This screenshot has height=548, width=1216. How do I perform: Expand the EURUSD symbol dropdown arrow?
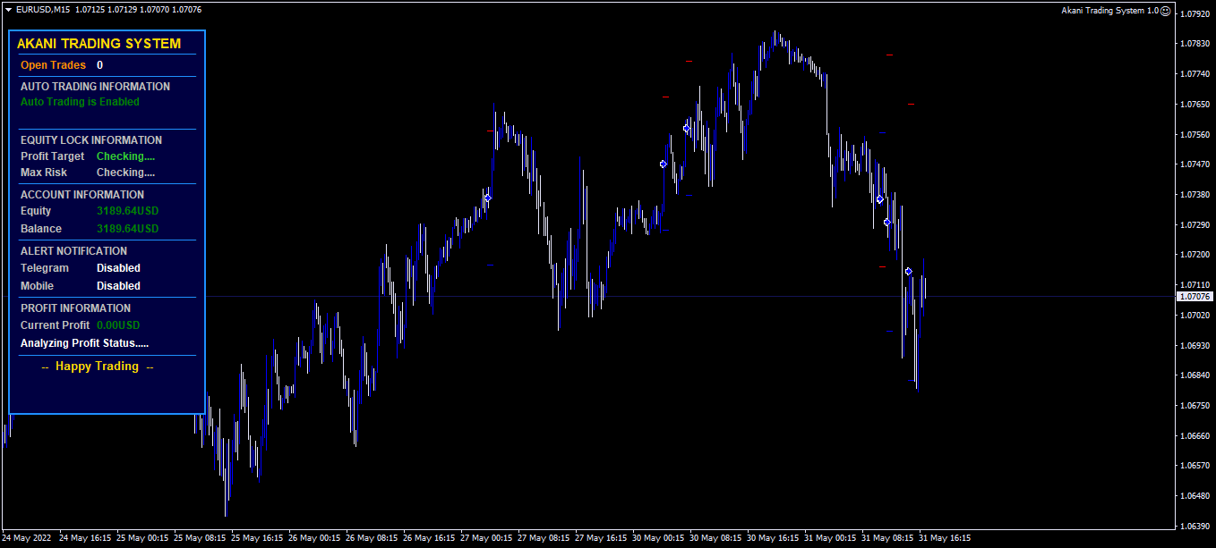[x=7, y=10]
